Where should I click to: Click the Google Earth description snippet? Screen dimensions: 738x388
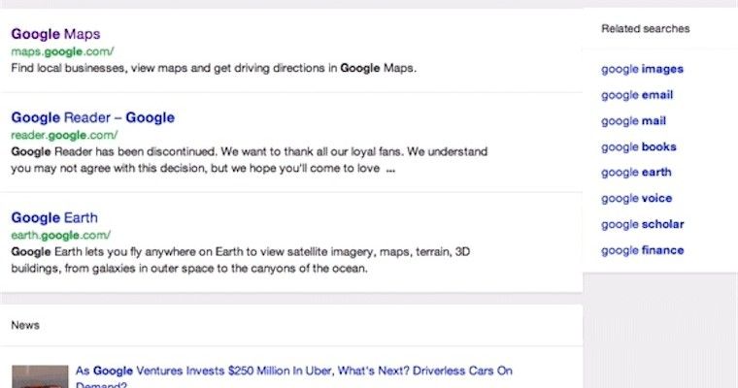pos(241,260)
